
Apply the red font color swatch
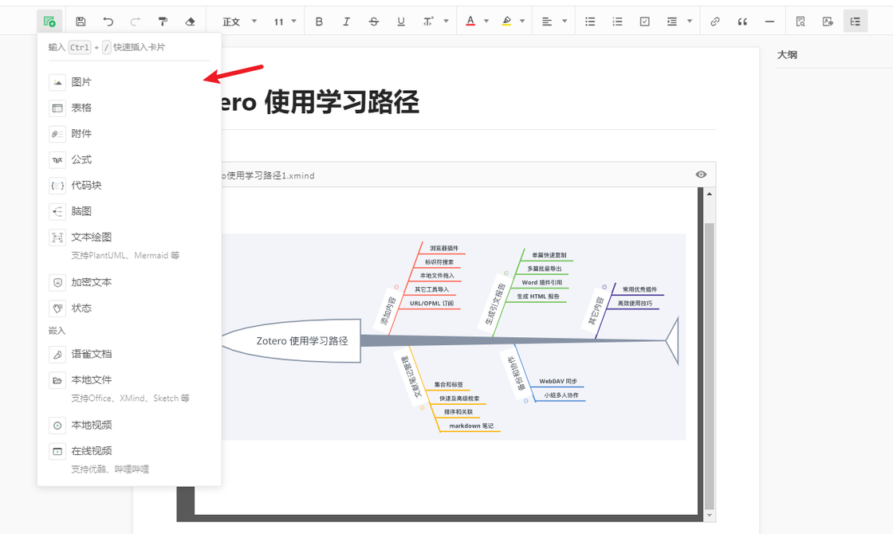[x=470, y=22]
